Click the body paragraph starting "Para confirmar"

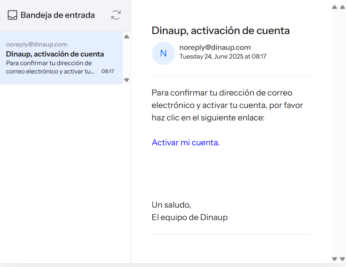(x=227, y=105)
